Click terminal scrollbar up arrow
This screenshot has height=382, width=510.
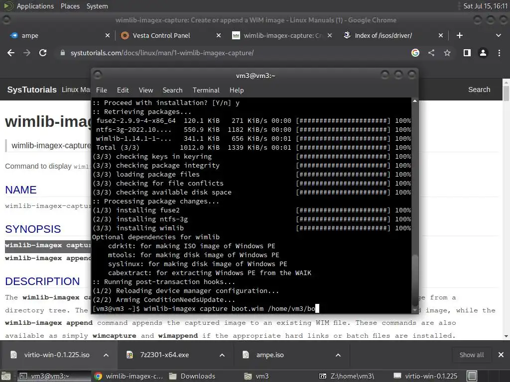[415, 101]
